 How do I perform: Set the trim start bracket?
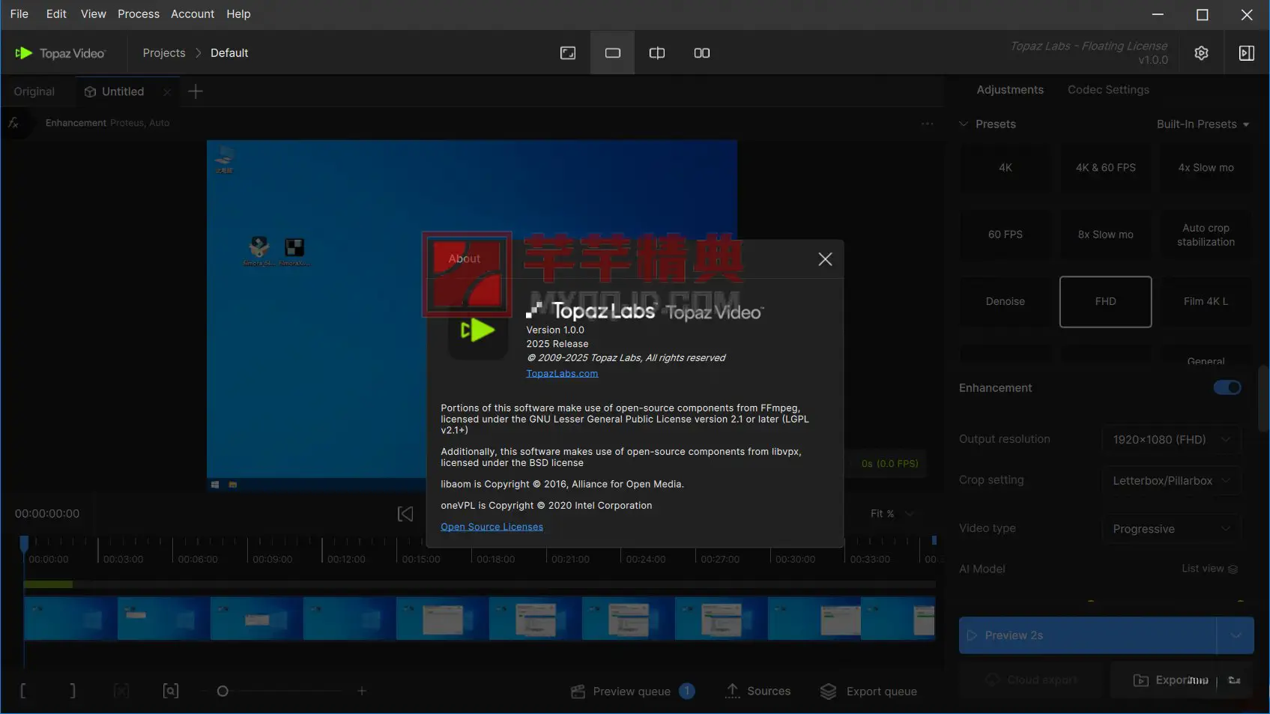click(23, 692)
